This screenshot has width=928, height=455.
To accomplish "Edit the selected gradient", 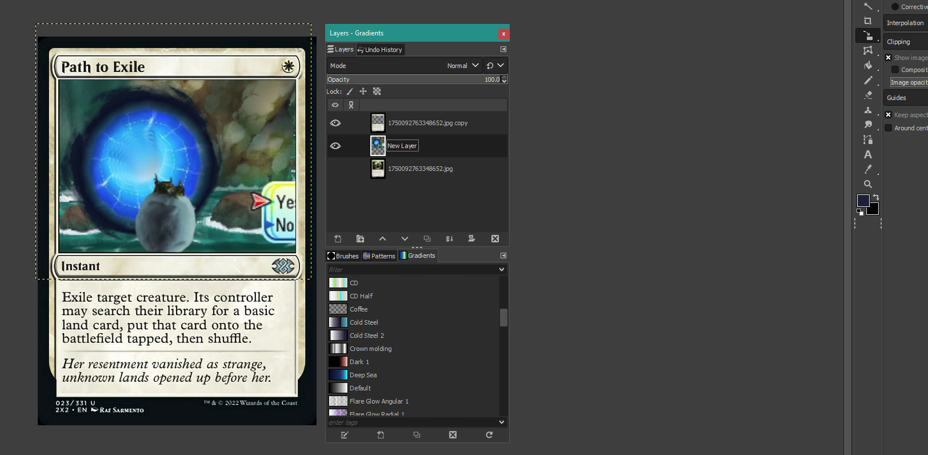I will click(344, 435).
